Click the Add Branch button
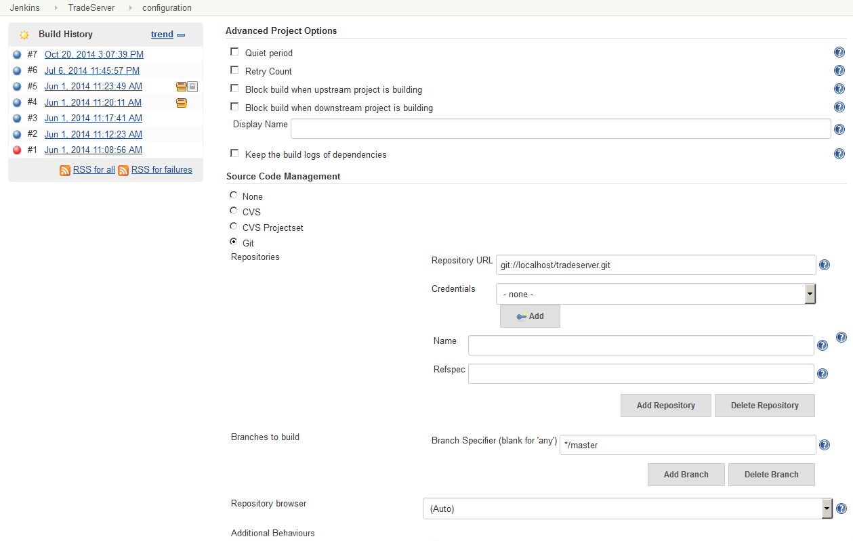The width and height of the screenshot is (853, 541). click(x=686, y=475)
